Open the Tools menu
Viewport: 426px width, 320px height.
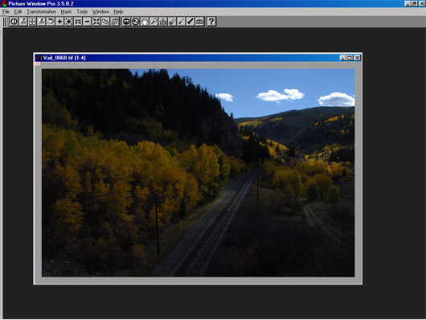tap(82, 12)
